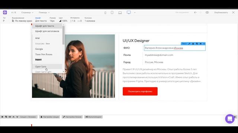This screenshot has width=238, height=133.
Task: Duplicate section with bottom copy icon
Action: 6,117
